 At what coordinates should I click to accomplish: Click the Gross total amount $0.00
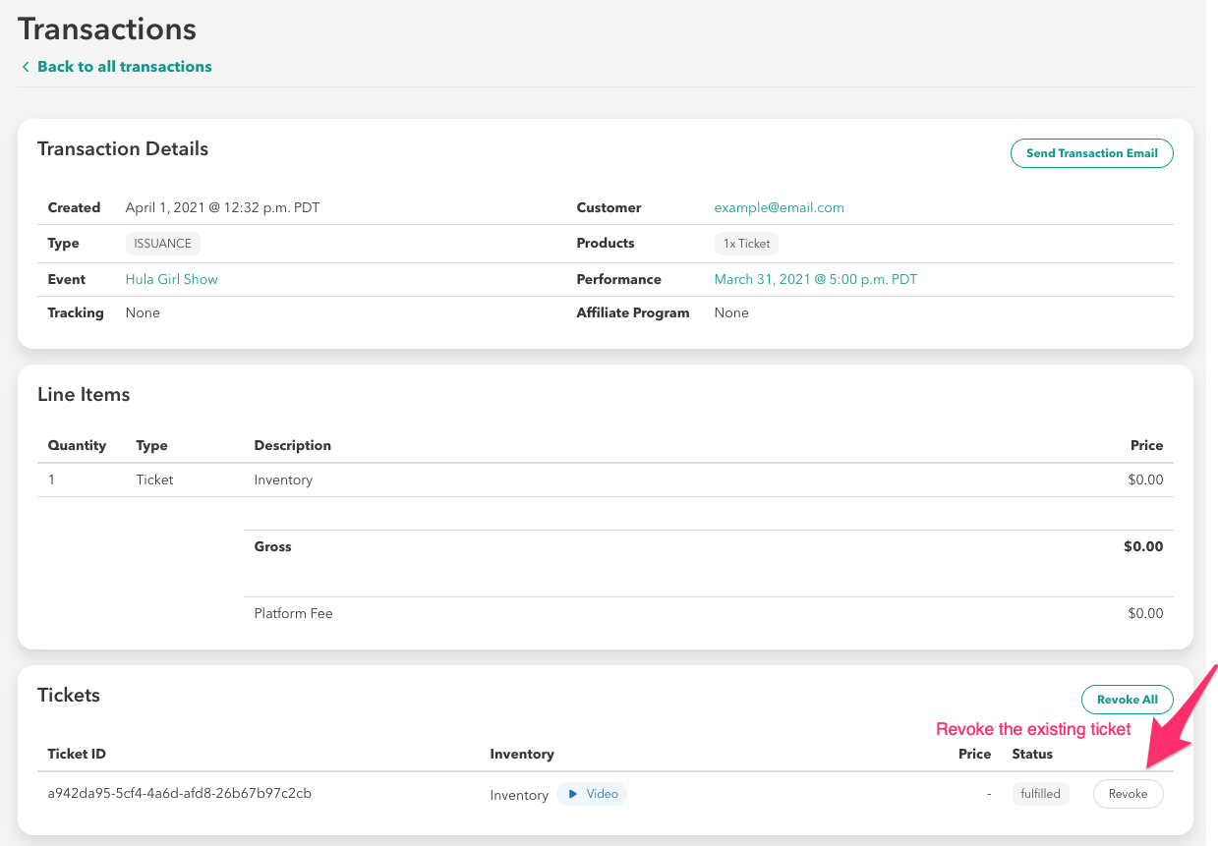[1142, 546]
